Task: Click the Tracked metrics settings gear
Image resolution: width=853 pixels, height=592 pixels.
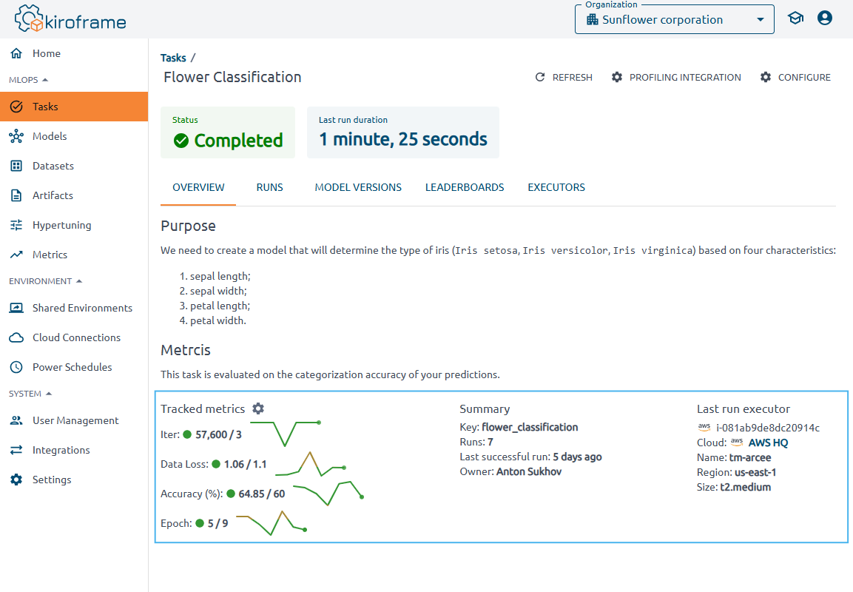Action: (257, 408)
